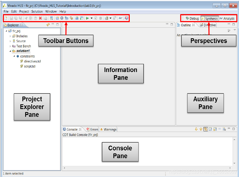The width and height of the screenshot is (239, 177).
Task: Click the Save All icon in toolbar
Action: coord(16,18)
